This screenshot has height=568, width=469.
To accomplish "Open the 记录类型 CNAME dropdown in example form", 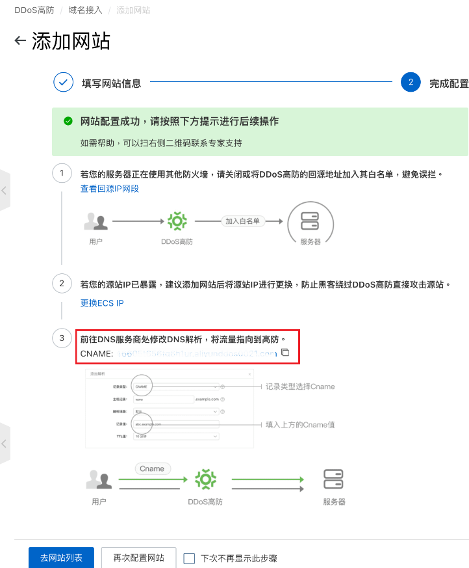I will click(x=175, y=386).
